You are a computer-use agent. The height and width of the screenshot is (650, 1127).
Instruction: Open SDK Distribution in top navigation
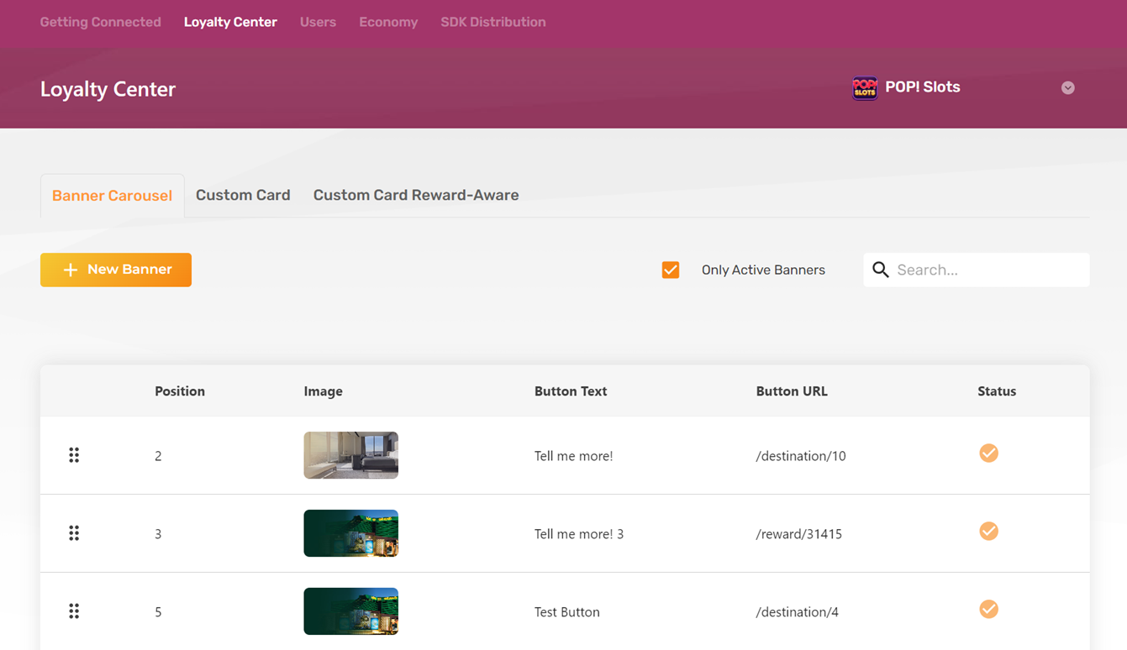[492, 22]
